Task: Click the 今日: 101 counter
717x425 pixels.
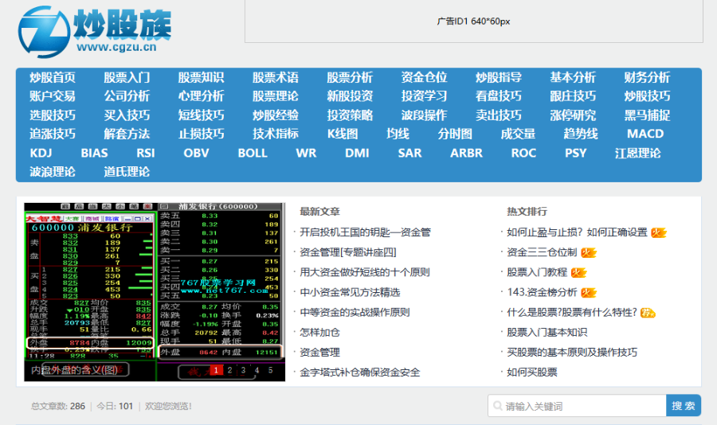Action: 115,406
